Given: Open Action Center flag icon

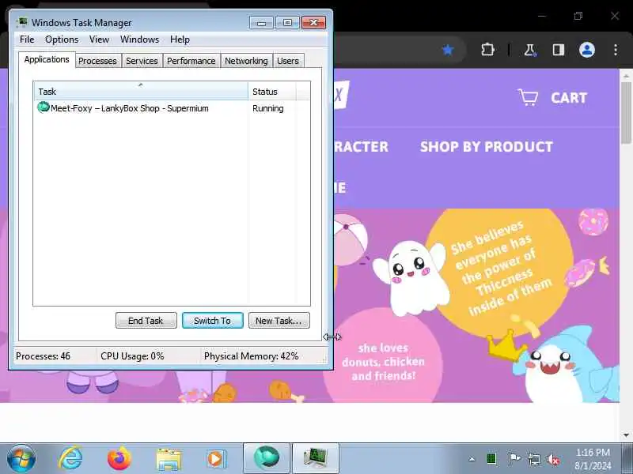Looking at the screenshot, I should tap(514, 459).
